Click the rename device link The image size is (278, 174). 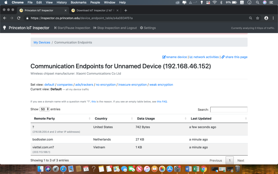(x=175, y=57)
